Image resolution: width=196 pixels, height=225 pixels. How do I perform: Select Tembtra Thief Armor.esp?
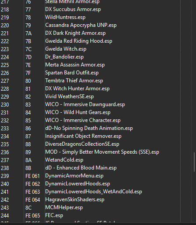point(74,81)
